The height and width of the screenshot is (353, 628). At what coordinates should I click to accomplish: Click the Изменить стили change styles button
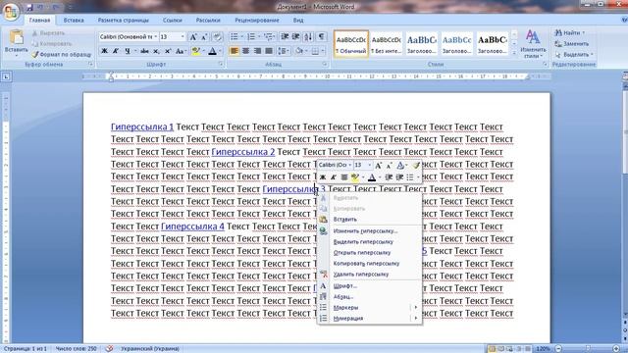[533, 44]
